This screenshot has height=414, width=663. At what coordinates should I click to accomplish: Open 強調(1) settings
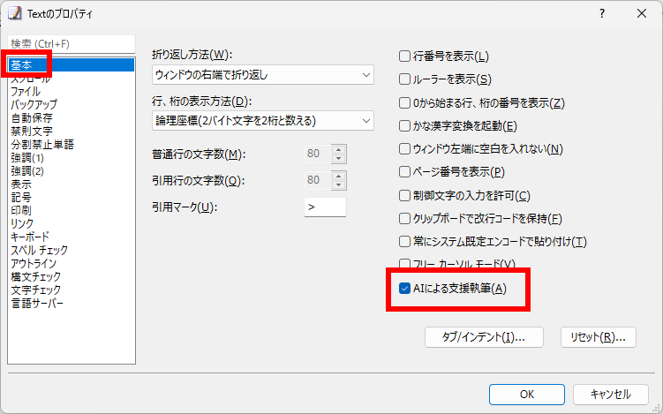tap(71, 158)
